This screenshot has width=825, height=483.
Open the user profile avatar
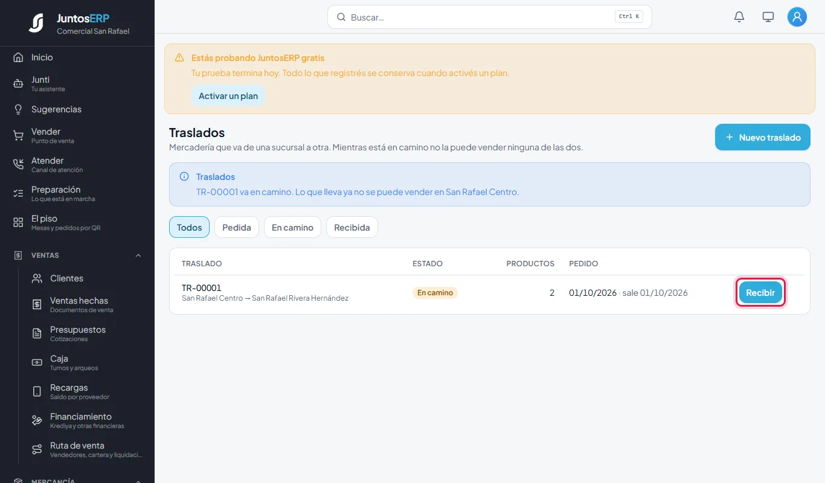(797, 17)
